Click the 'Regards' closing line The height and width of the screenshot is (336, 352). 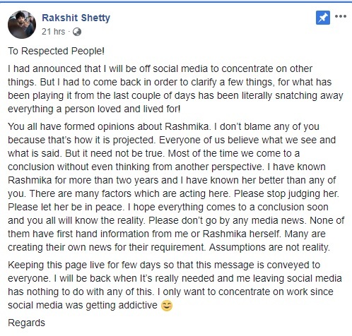tap(26, 323)
